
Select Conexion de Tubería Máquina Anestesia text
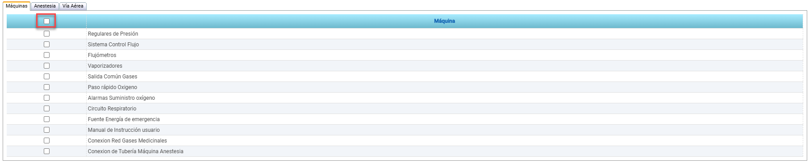tap(136, 151)
